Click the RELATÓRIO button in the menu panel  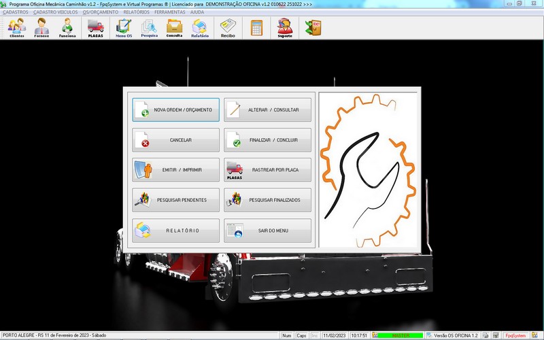point(175,231)
